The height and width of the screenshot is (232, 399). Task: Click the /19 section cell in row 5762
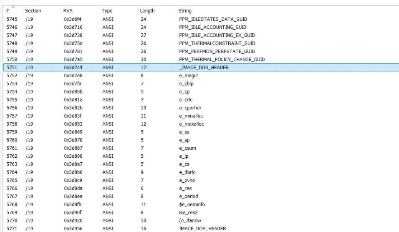[x=29, y=156]
